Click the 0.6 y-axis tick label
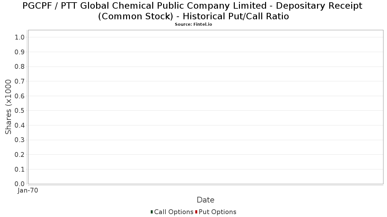The image size is (387, 217). tap(20, 96)
